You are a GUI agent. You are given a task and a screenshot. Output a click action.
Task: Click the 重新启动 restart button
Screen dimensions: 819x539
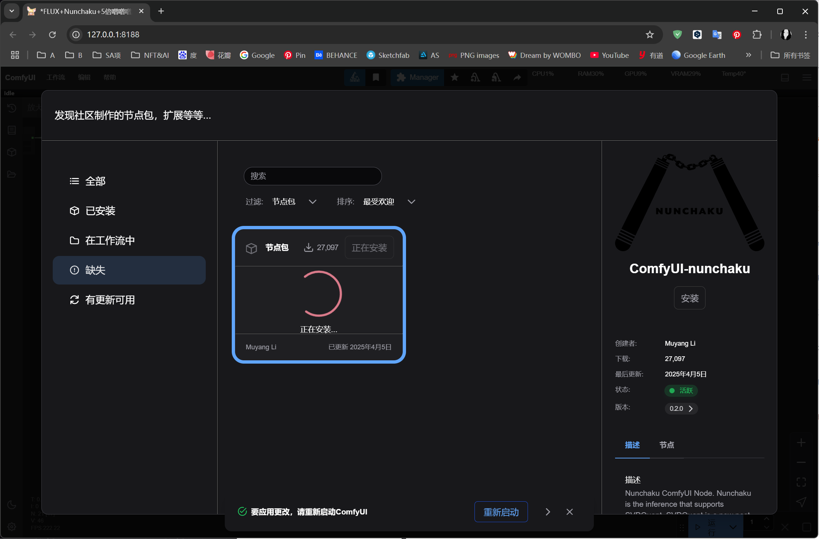click(501, 512)
